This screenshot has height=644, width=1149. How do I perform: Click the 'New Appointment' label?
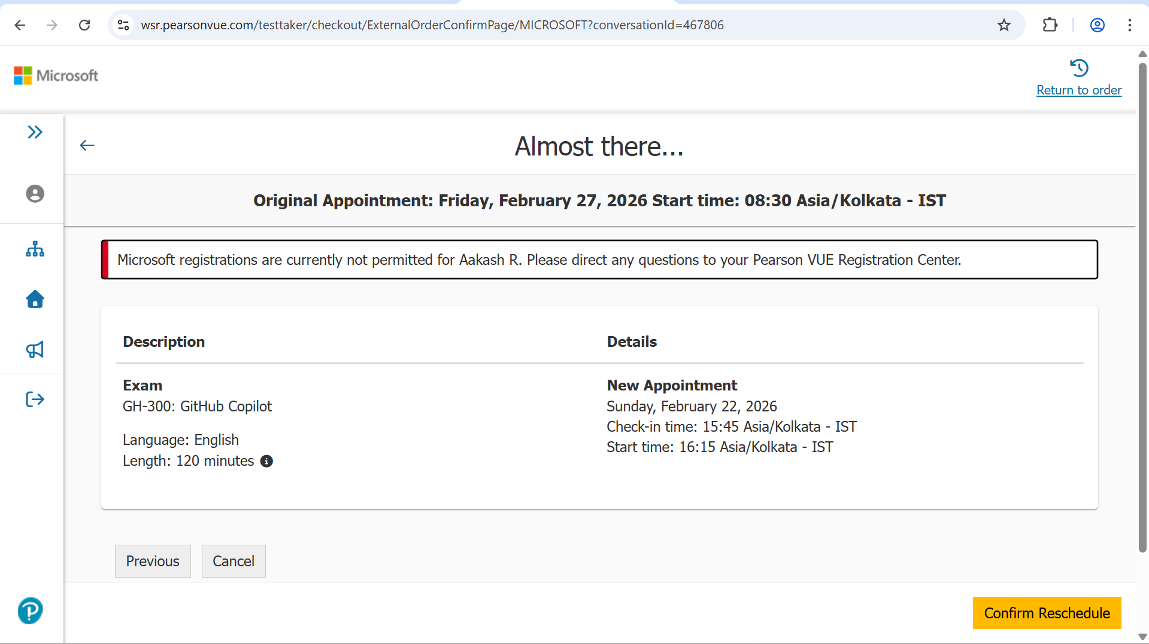(672, 386)
